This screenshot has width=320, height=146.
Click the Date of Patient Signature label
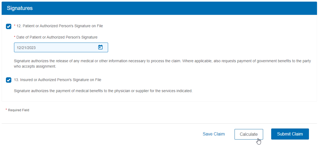pyautogui.click(x=57, y=37)
